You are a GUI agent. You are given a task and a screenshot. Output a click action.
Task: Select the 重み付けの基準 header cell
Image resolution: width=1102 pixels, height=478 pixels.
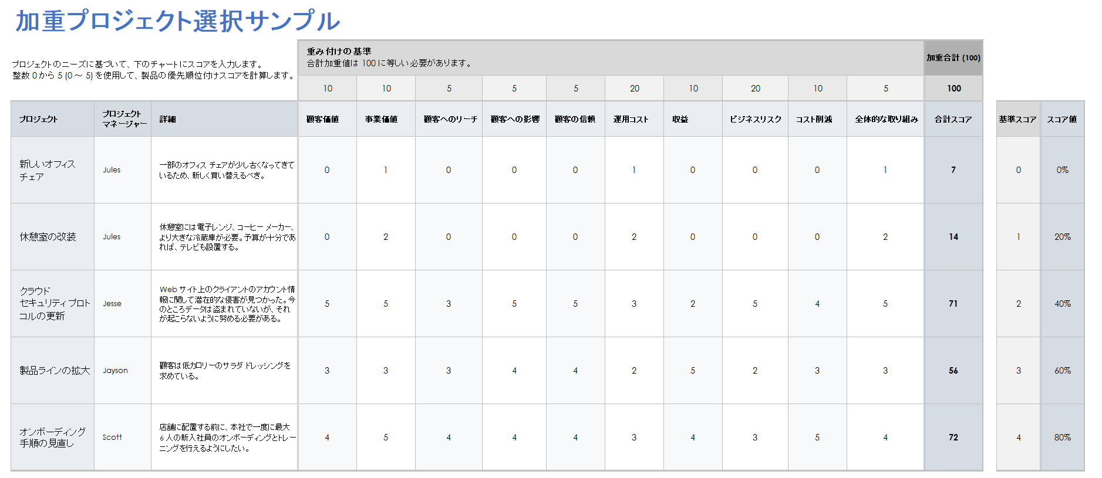pos(611,57)
